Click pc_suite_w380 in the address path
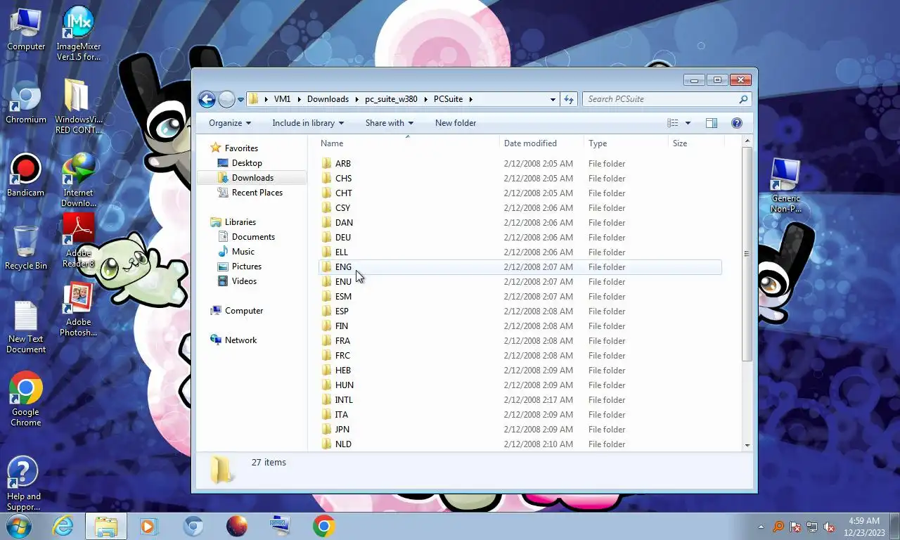900x540 pixels. (391, 99)
